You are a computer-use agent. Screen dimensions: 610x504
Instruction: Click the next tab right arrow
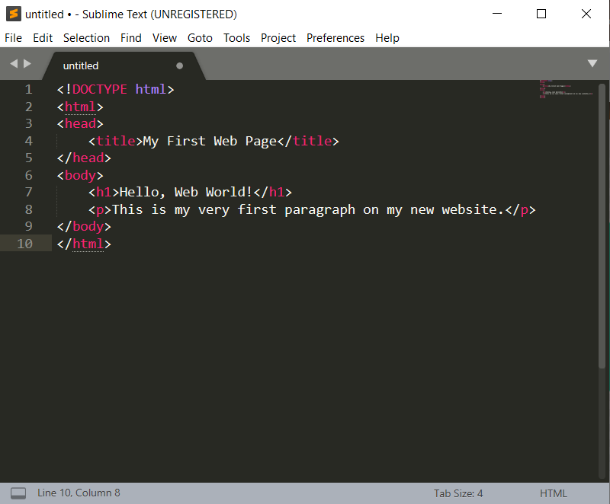click(28, 65)
